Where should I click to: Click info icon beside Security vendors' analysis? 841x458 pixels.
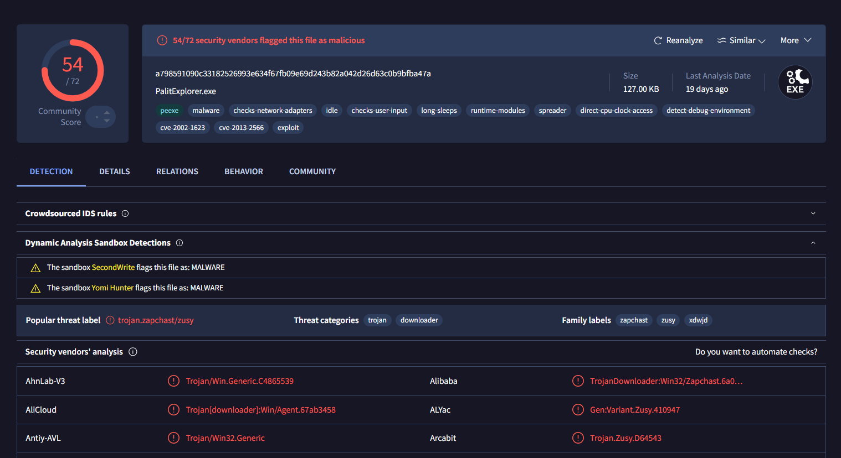[x=133, y=352]
